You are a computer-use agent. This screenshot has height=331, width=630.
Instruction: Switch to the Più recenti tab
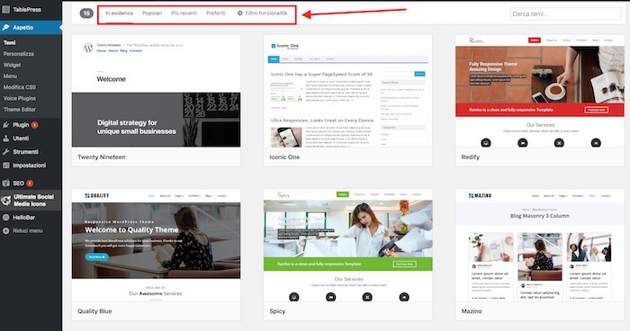pyautogui.click(x=184, y=13)
